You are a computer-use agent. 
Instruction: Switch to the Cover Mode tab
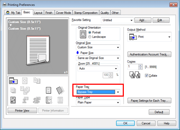(63, 13)
